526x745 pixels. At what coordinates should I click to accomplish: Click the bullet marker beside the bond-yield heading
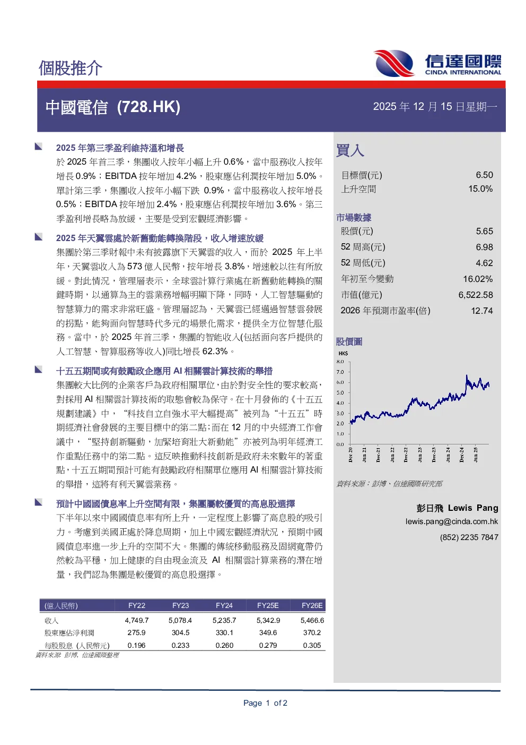[39, 502]
